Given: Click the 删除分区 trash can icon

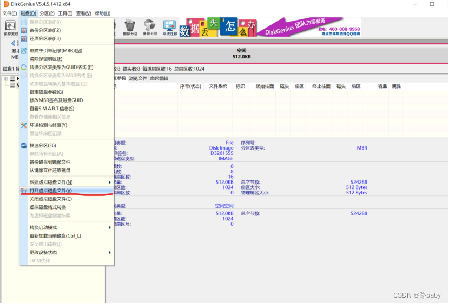Looking at the screenshot, I should pyautogui.click(x=130, y=28).
